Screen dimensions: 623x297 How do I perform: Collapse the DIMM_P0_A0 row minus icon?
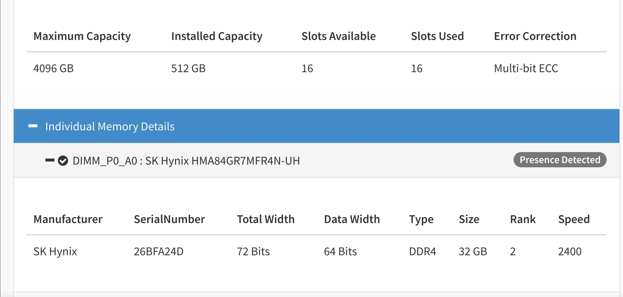point(50,160)
